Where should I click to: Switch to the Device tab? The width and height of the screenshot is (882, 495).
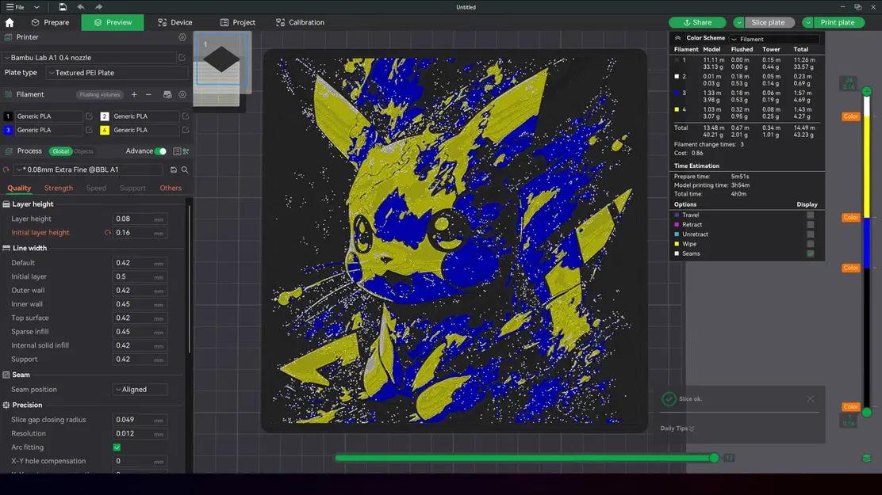click(x=174, y=22)
